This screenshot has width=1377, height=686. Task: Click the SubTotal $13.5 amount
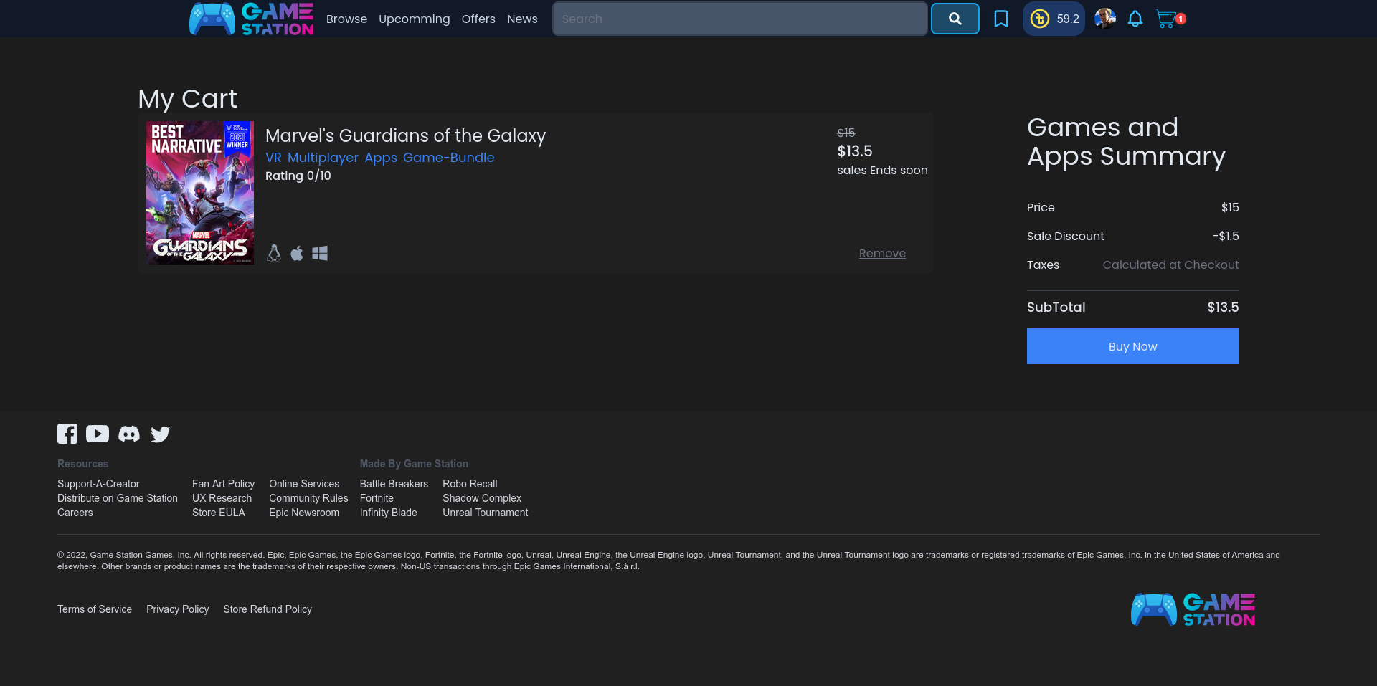click(1223, 307)
